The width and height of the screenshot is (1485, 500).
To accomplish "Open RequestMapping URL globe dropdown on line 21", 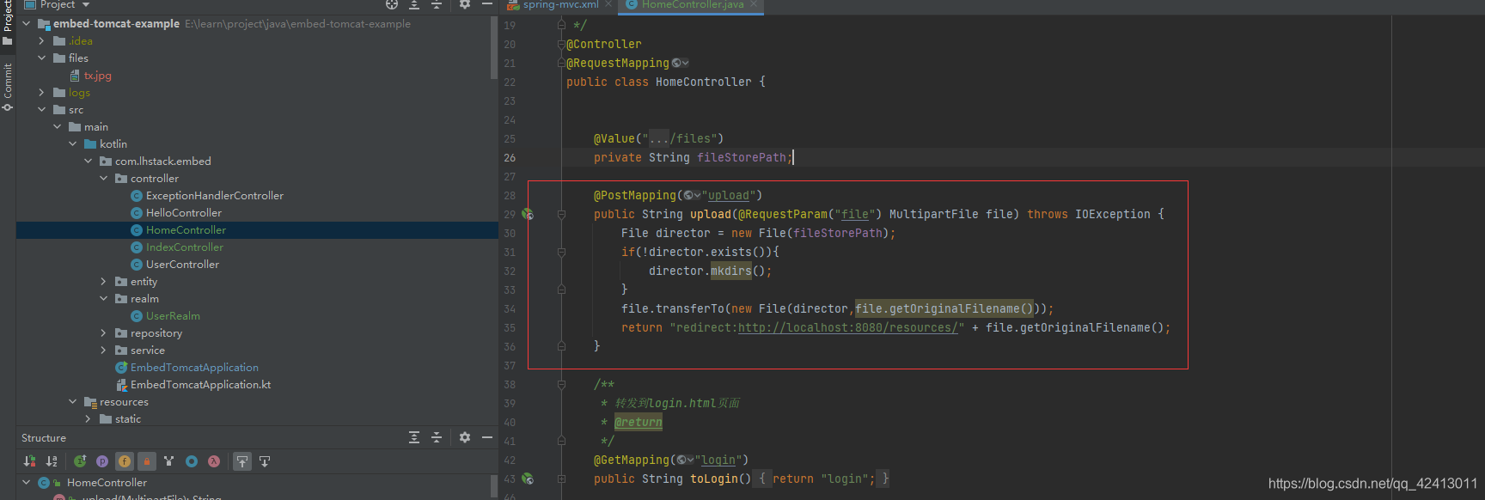I will pos(680,63).
